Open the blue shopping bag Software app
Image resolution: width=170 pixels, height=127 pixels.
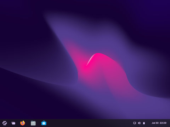44,123
